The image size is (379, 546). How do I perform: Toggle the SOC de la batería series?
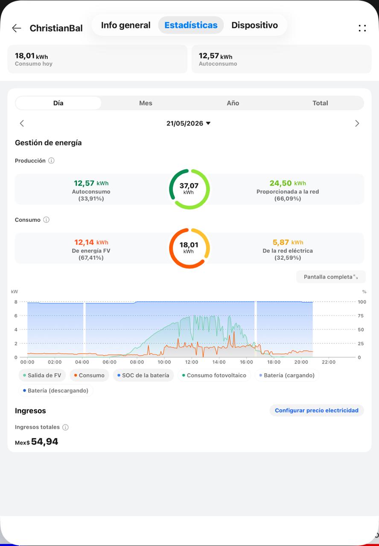pyautogui.click(x=143, y=375)
